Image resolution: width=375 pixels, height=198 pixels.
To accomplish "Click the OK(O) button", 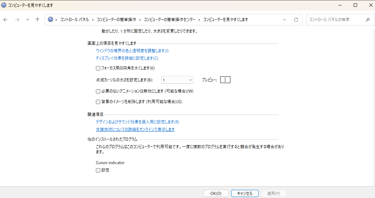I will tap(216, 194).
